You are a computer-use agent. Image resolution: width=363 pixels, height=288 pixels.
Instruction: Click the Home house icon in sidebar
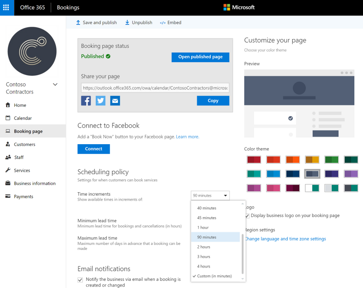tap(8, 105)
